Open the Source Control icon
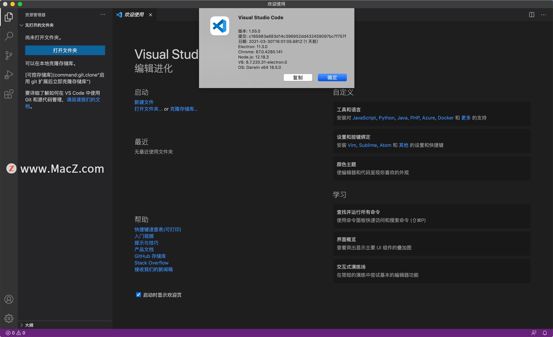The width and height of the screenshot is (553, 337). tap(9, 55)
